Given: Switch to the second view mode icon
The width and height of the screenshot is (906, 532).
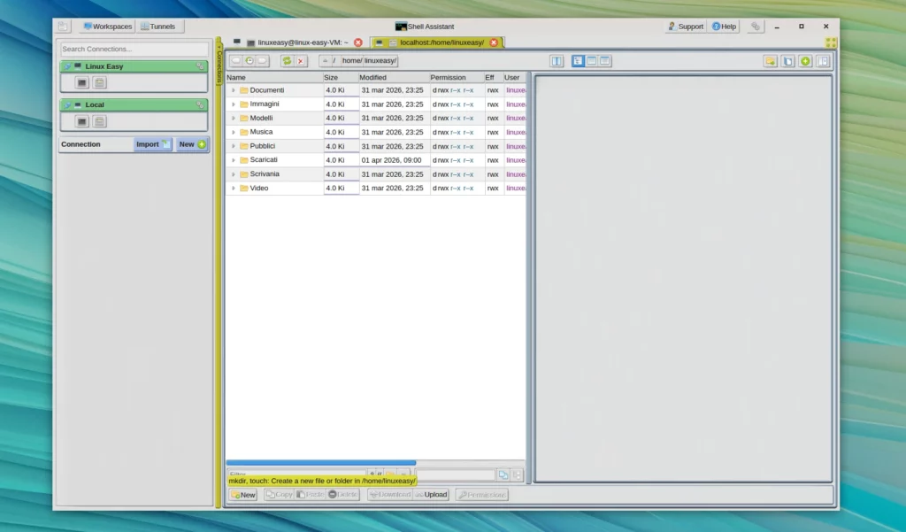Looking at the screenshot, I should tap(590, 61).
